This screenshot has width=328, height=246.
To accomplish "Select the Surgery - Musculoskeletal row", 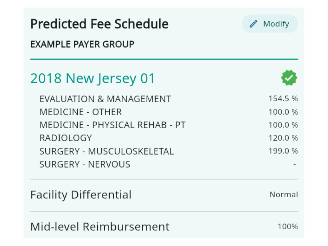I will click(164, 151).
